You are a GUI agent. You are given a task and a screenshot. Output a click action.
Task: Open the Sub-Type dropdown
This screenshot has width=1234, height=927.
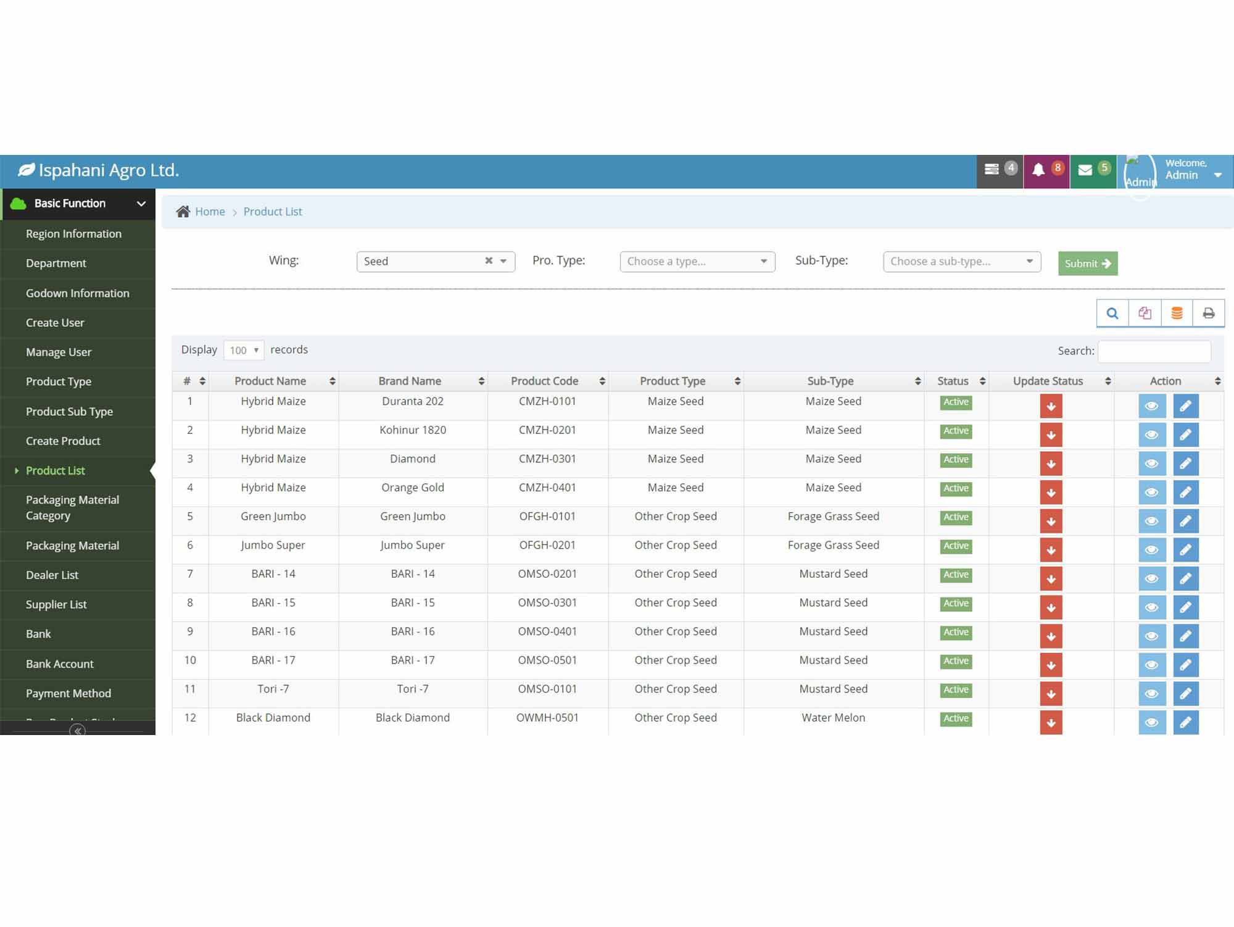961,262
